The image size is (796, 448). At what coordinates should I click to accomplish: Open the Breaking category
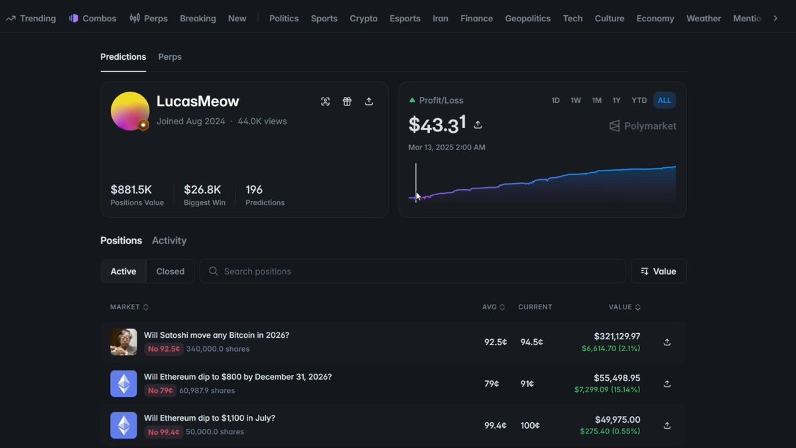point(198,19)
